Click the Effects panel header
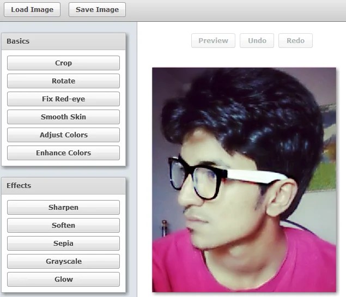Image resolution: width=346 pixels, height=297 pixels. 64,186
